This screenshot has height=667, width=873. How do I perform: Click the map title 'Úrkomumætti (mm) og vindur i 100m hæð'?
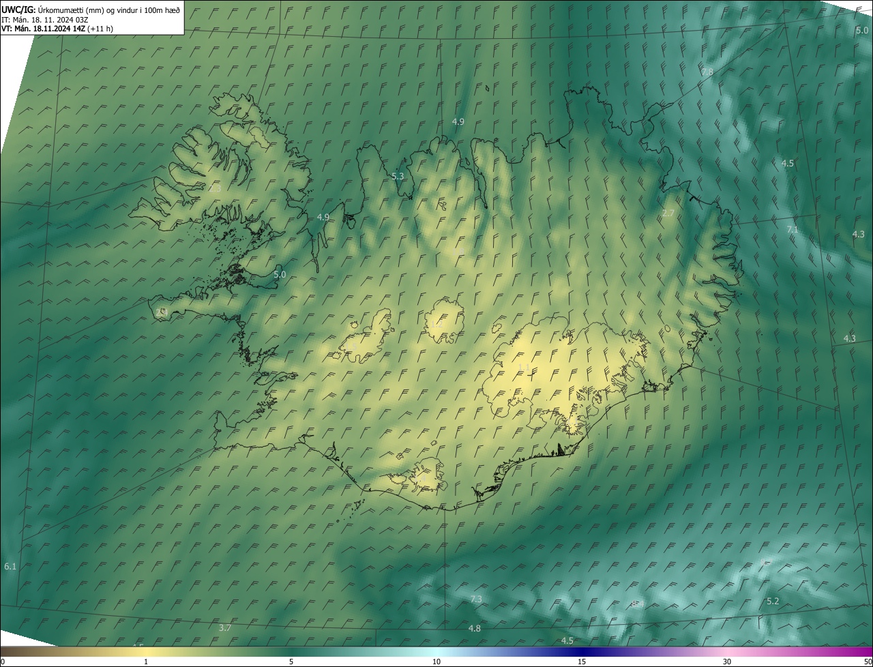(109, 10)
